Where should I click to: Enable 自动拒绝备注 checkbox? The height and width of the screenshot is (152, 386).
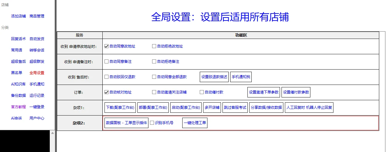(154, 62)
